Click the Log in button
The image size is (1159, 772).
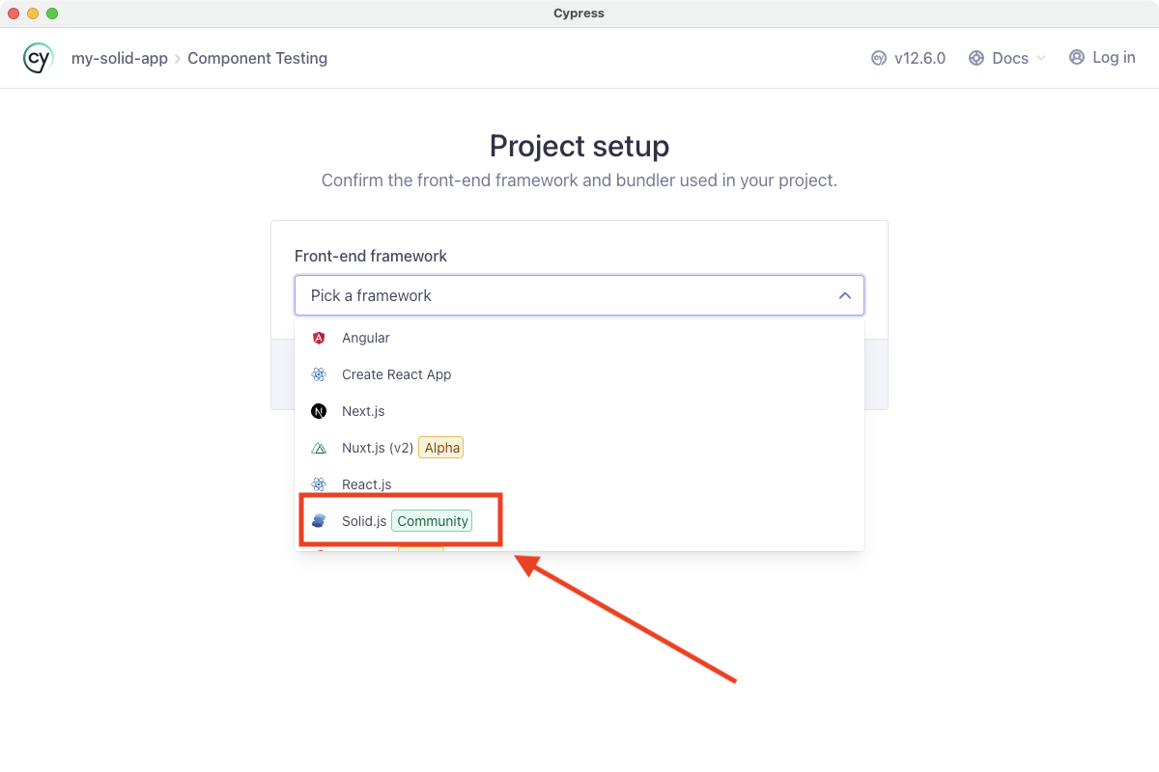(1111, 58)
